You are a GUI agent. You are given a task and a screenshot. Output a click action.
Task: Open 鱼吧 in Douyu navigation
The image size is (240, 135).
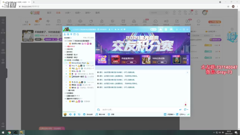[x=97, y=13]
